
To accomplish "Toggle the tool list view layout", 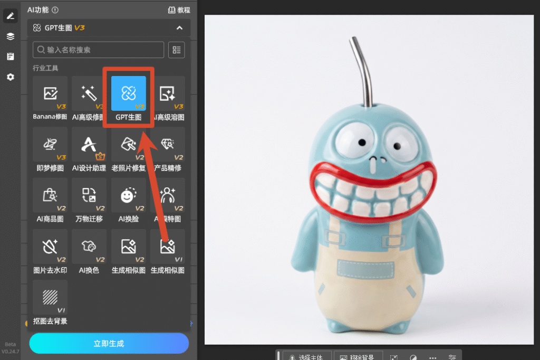I will tap(177, 50).
